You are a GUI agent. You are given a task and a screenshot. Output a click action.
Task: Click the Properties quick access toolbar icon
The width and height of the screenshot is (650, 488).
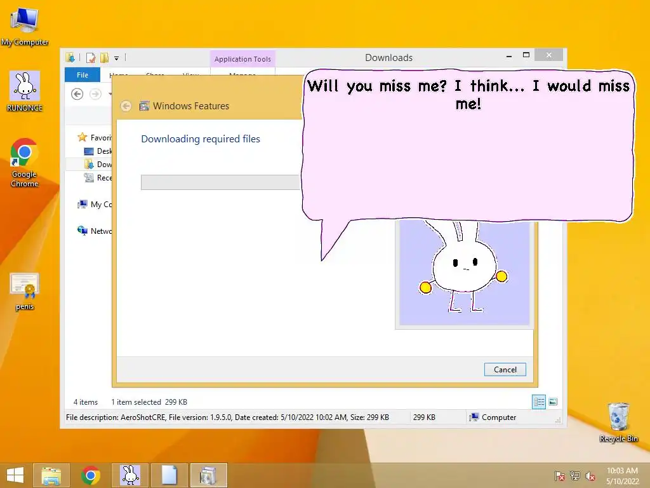point(90,58)
